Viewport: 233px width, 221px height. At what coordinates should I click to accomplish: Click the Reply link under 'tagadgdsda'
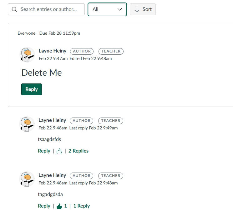click(x=44, y=206)
